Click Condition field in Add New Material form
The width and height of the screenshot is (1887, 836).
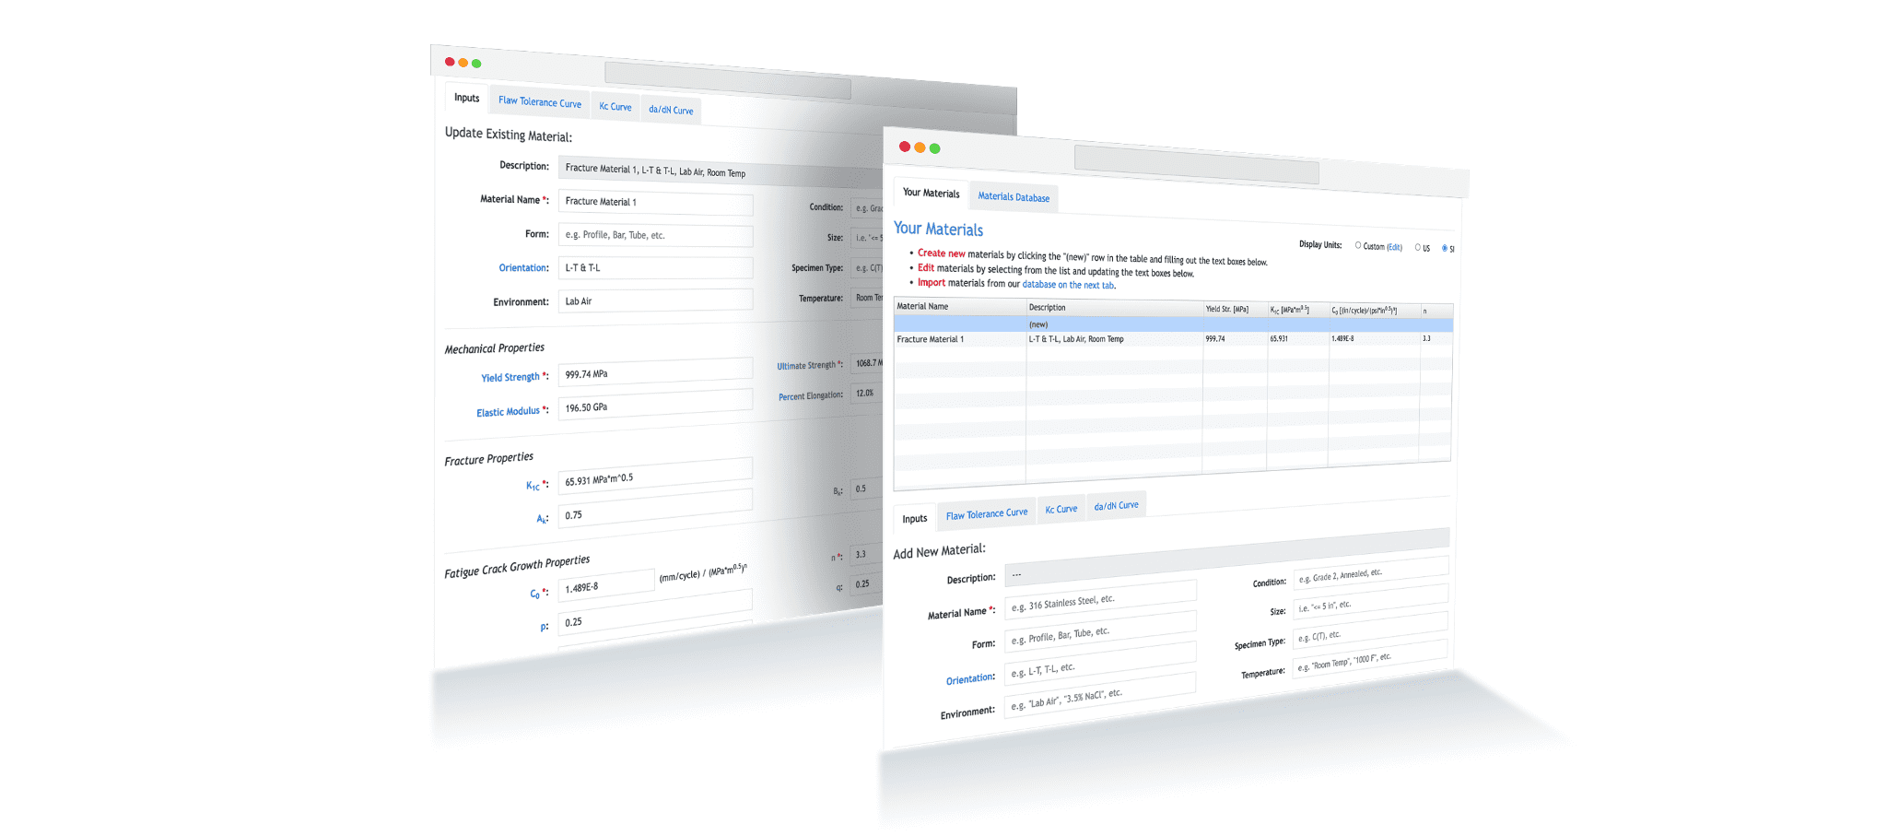(x=1370, y=572)
